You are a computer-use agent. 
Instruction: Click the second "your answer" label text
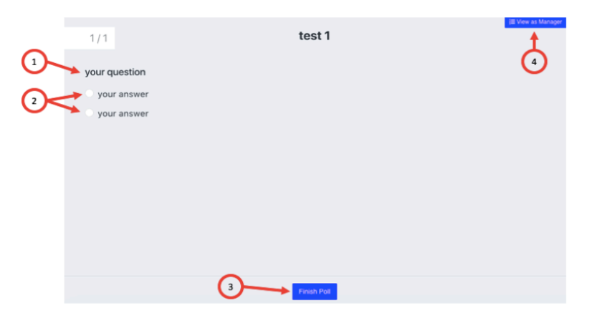123,113
